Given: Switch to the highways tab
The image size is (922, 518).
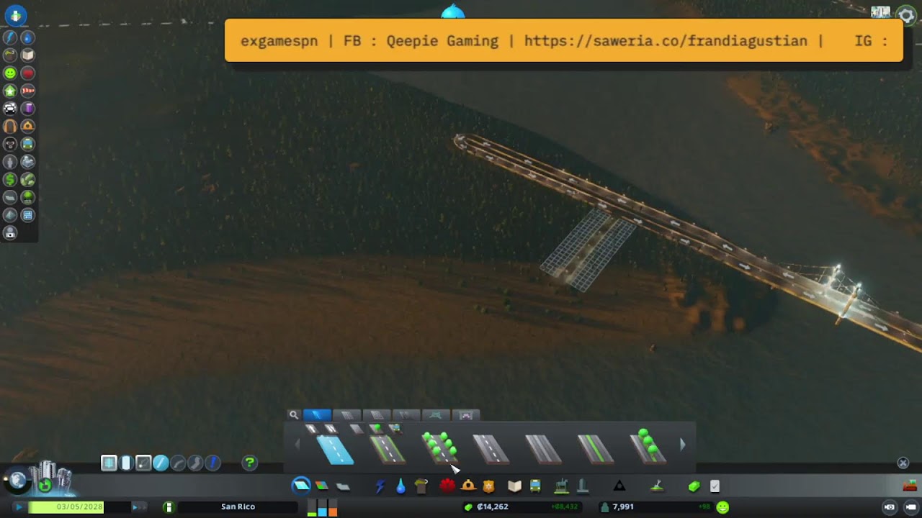Looking at the screenshot, I should pos(406,415).
